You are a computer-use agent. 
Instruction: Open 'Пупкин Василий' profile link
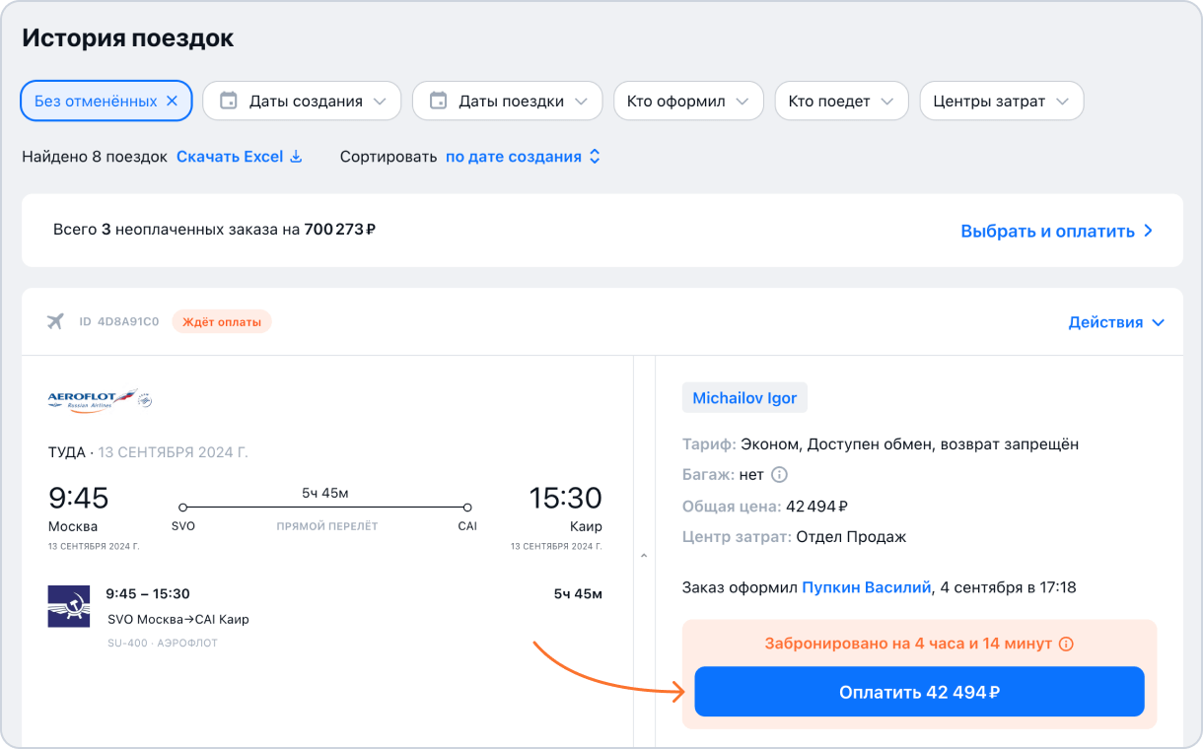[x=867, y=587]
